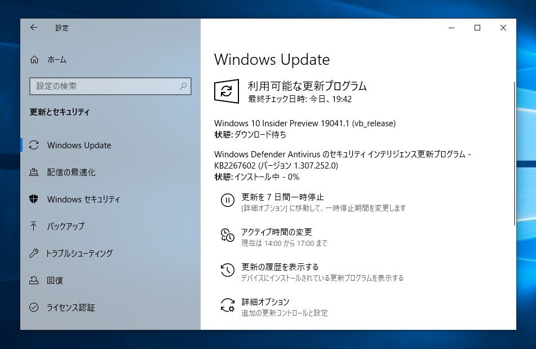Click the KB2267602 Defender update text
This screenshot has height=349, width=536.
point(342,160)
